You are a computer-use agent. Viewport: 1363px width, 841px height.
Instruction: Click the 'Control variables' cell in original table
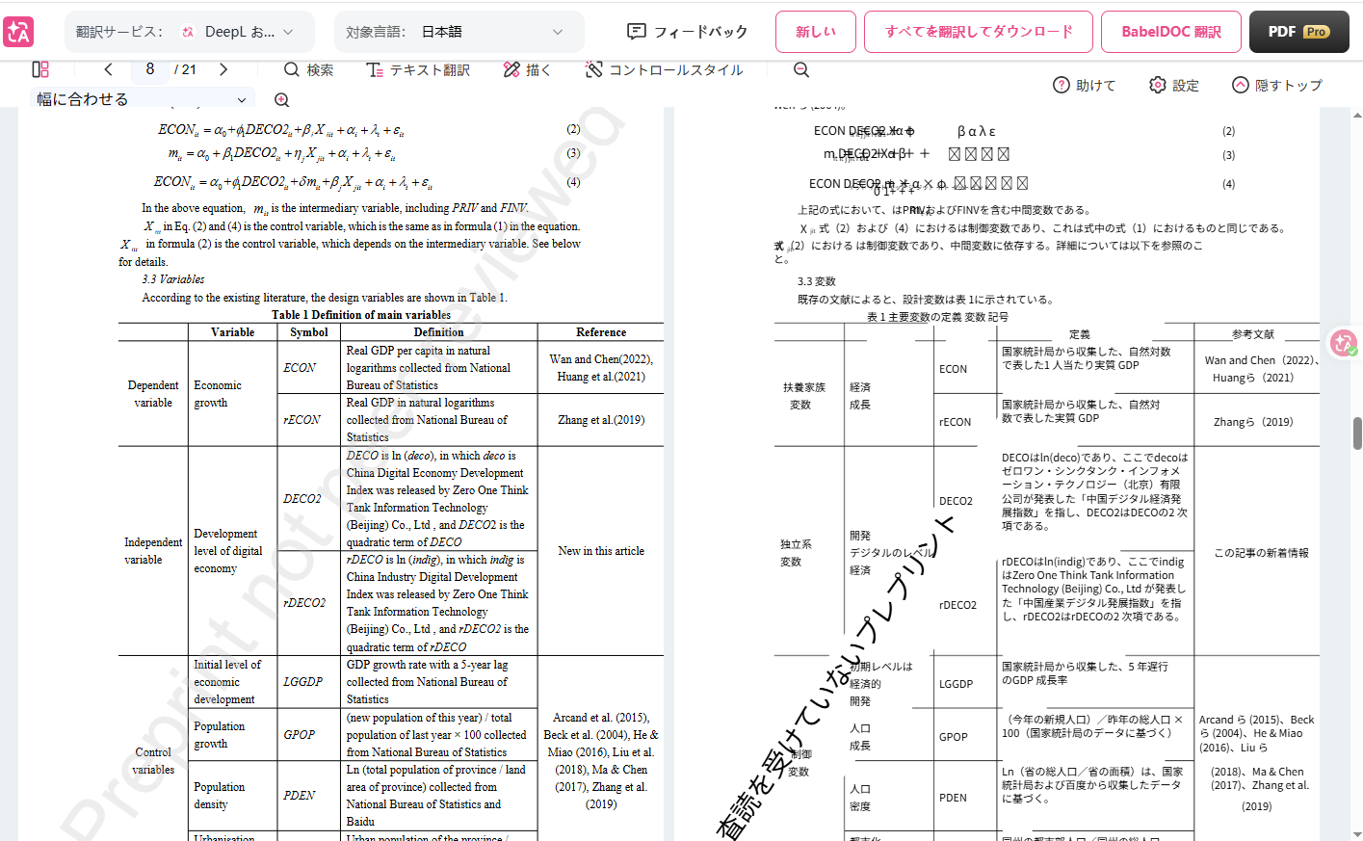(x=153, y=761)
